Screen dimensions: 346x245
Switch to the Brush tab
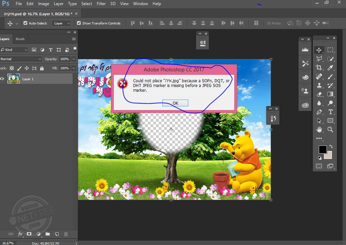(20, 39)
